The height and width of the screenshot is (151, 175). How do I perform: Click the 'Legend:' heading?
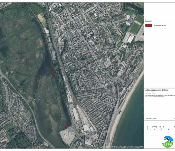click(148, 21)
